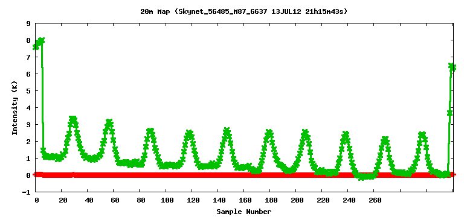
Task: Click the green peak near sample 268
Action: [x=385, y=139]
